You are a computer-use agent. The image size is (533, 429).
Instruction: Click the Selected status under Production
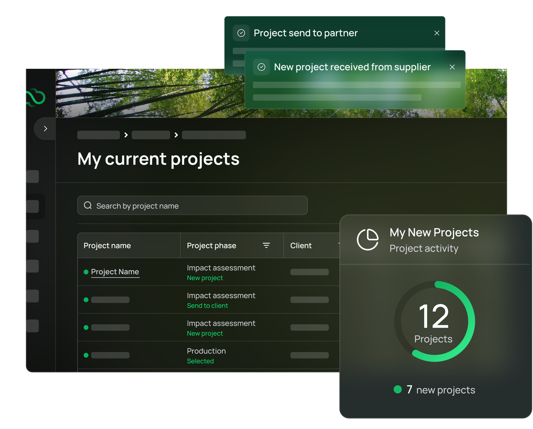[x=200, y=361]
